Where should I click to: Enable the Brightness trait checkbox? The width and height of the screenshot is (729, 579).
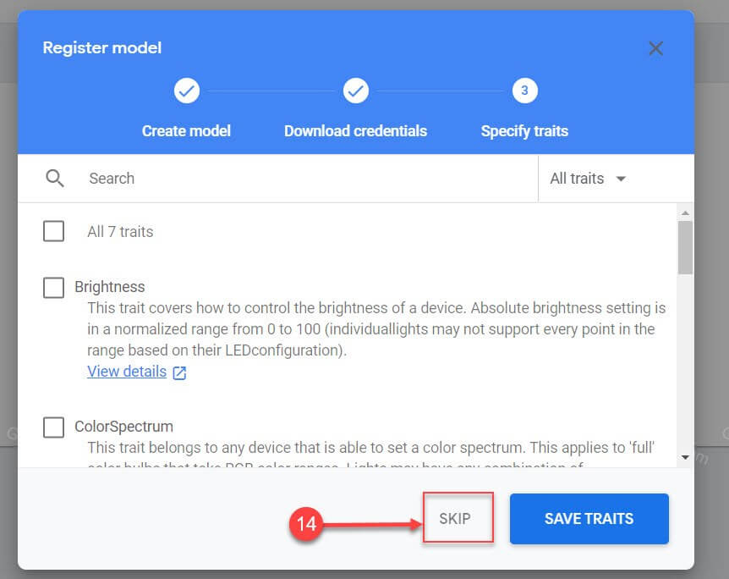(53, 288)
